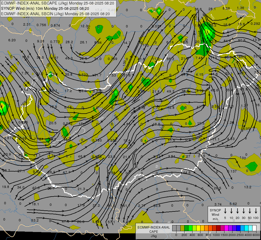The height and width of the screenshot is (240, 261).
Task: Click the '12.8' value on the map
Action: pyautogui.click(x=171, y=108)
